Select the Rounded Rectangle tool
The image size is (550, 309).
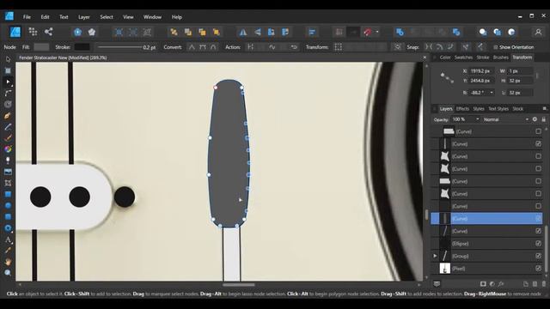point(8,216)
